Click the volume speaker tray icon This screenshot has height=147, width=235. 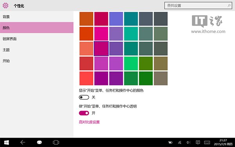tap(188, 142)
